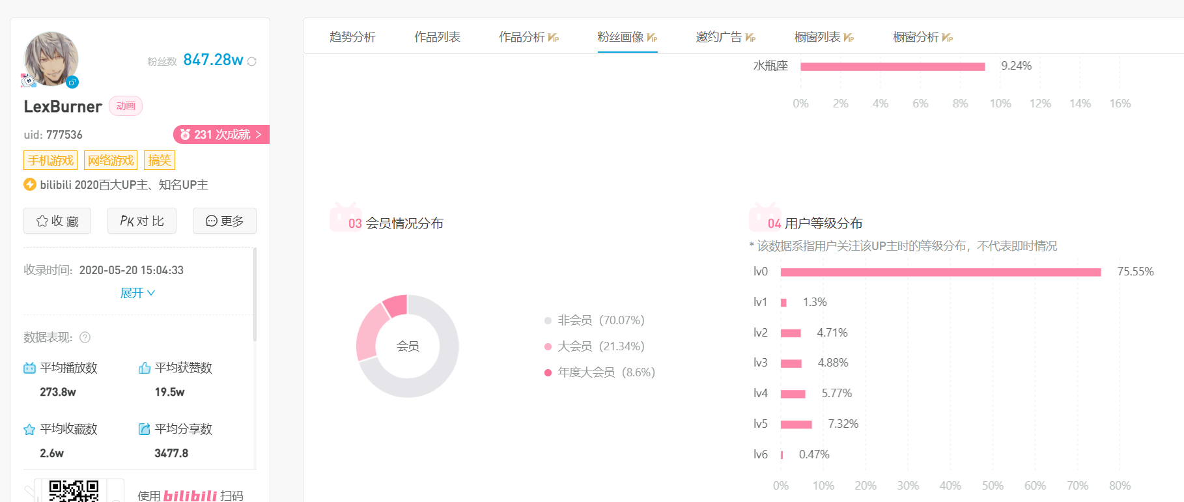Click the lv3 4.88% label
The height and width of the screenshot is (502, 1184).
833,363
